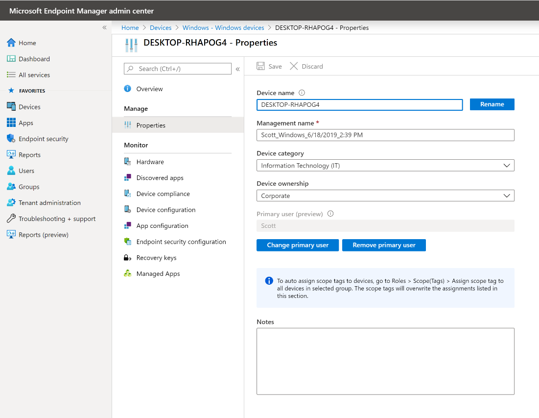Click the Rename button

[x=492, y=104]
